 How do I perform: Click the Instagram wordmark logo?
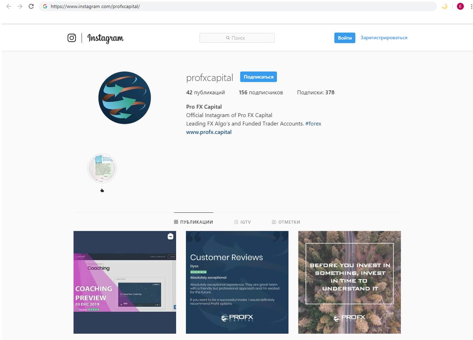coord(105,38)
